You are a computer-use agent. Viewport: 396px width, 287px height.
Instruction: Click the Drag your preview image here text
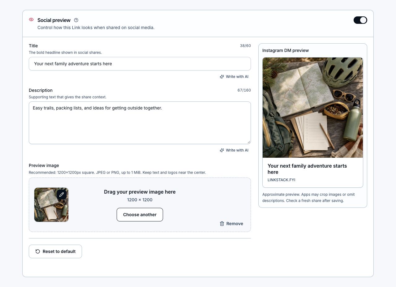pos(140,192)
